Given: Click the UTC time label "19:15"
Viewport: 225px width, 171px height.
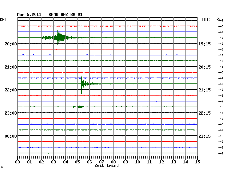Looking at the screenshot, I should [205, 44].
